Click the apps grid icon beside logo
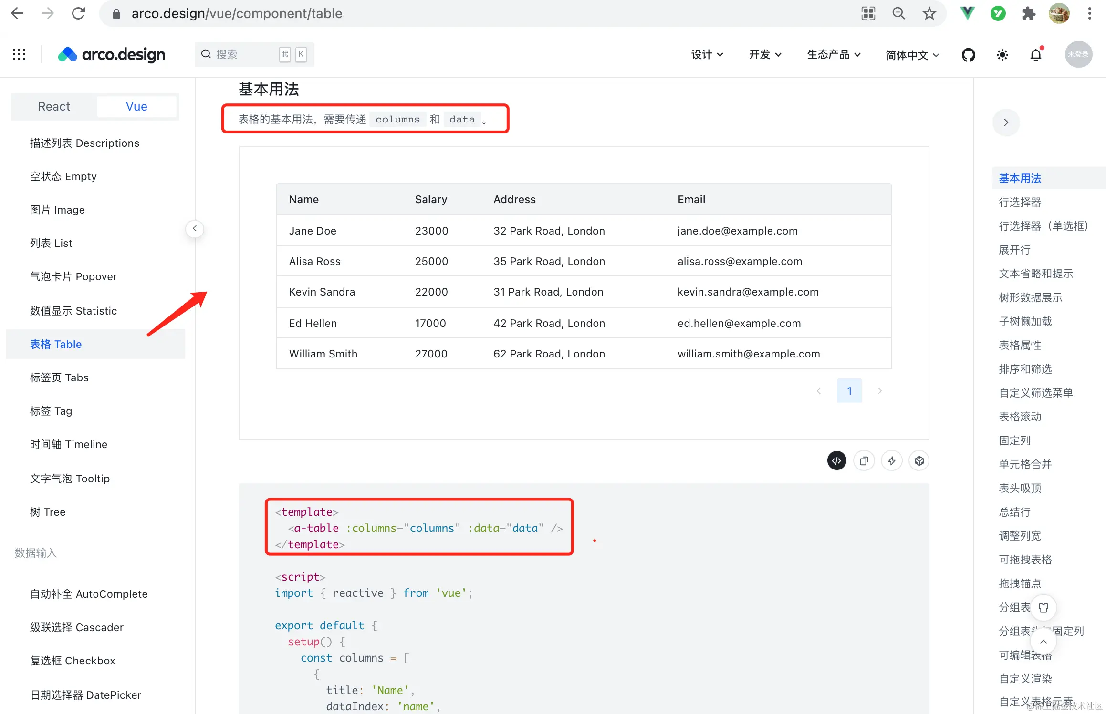 click(x=19, y=54)
